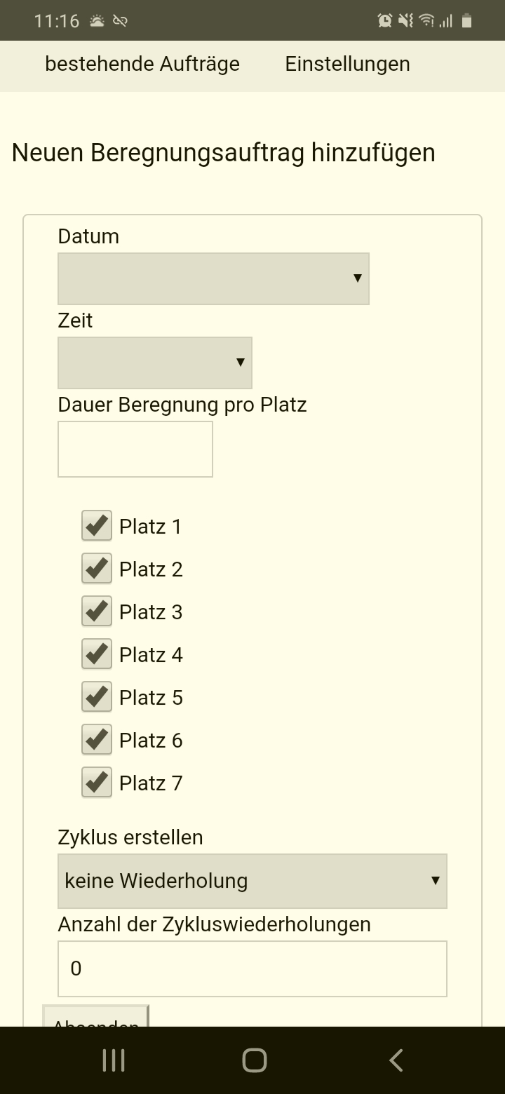
Task: Tap the weather icon in status bar
Action: pyautogui.click(x=97, y=21)
